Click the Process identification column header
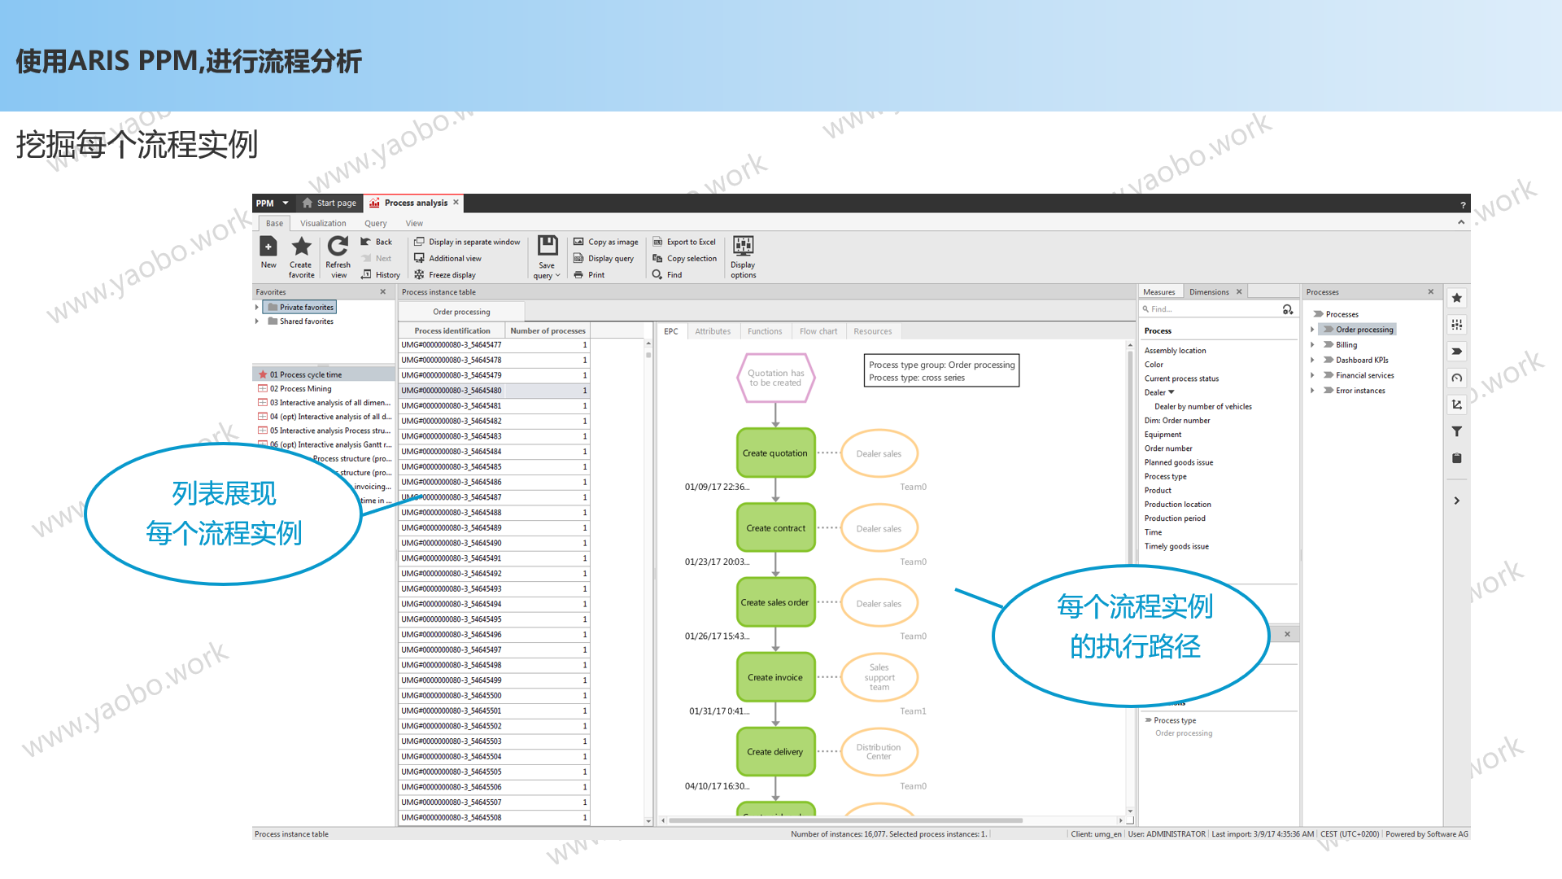1562x879 pixels. click(452, 330)
